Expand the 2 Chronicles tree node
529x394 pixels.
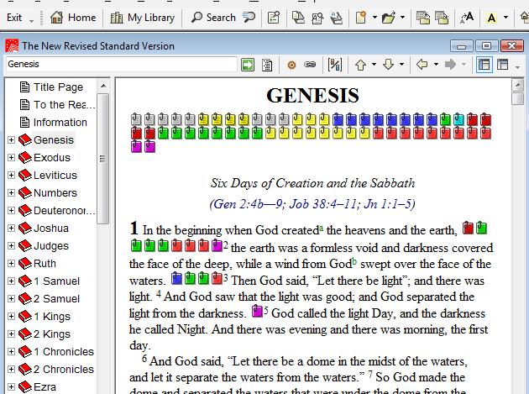[x=11, y=369]
